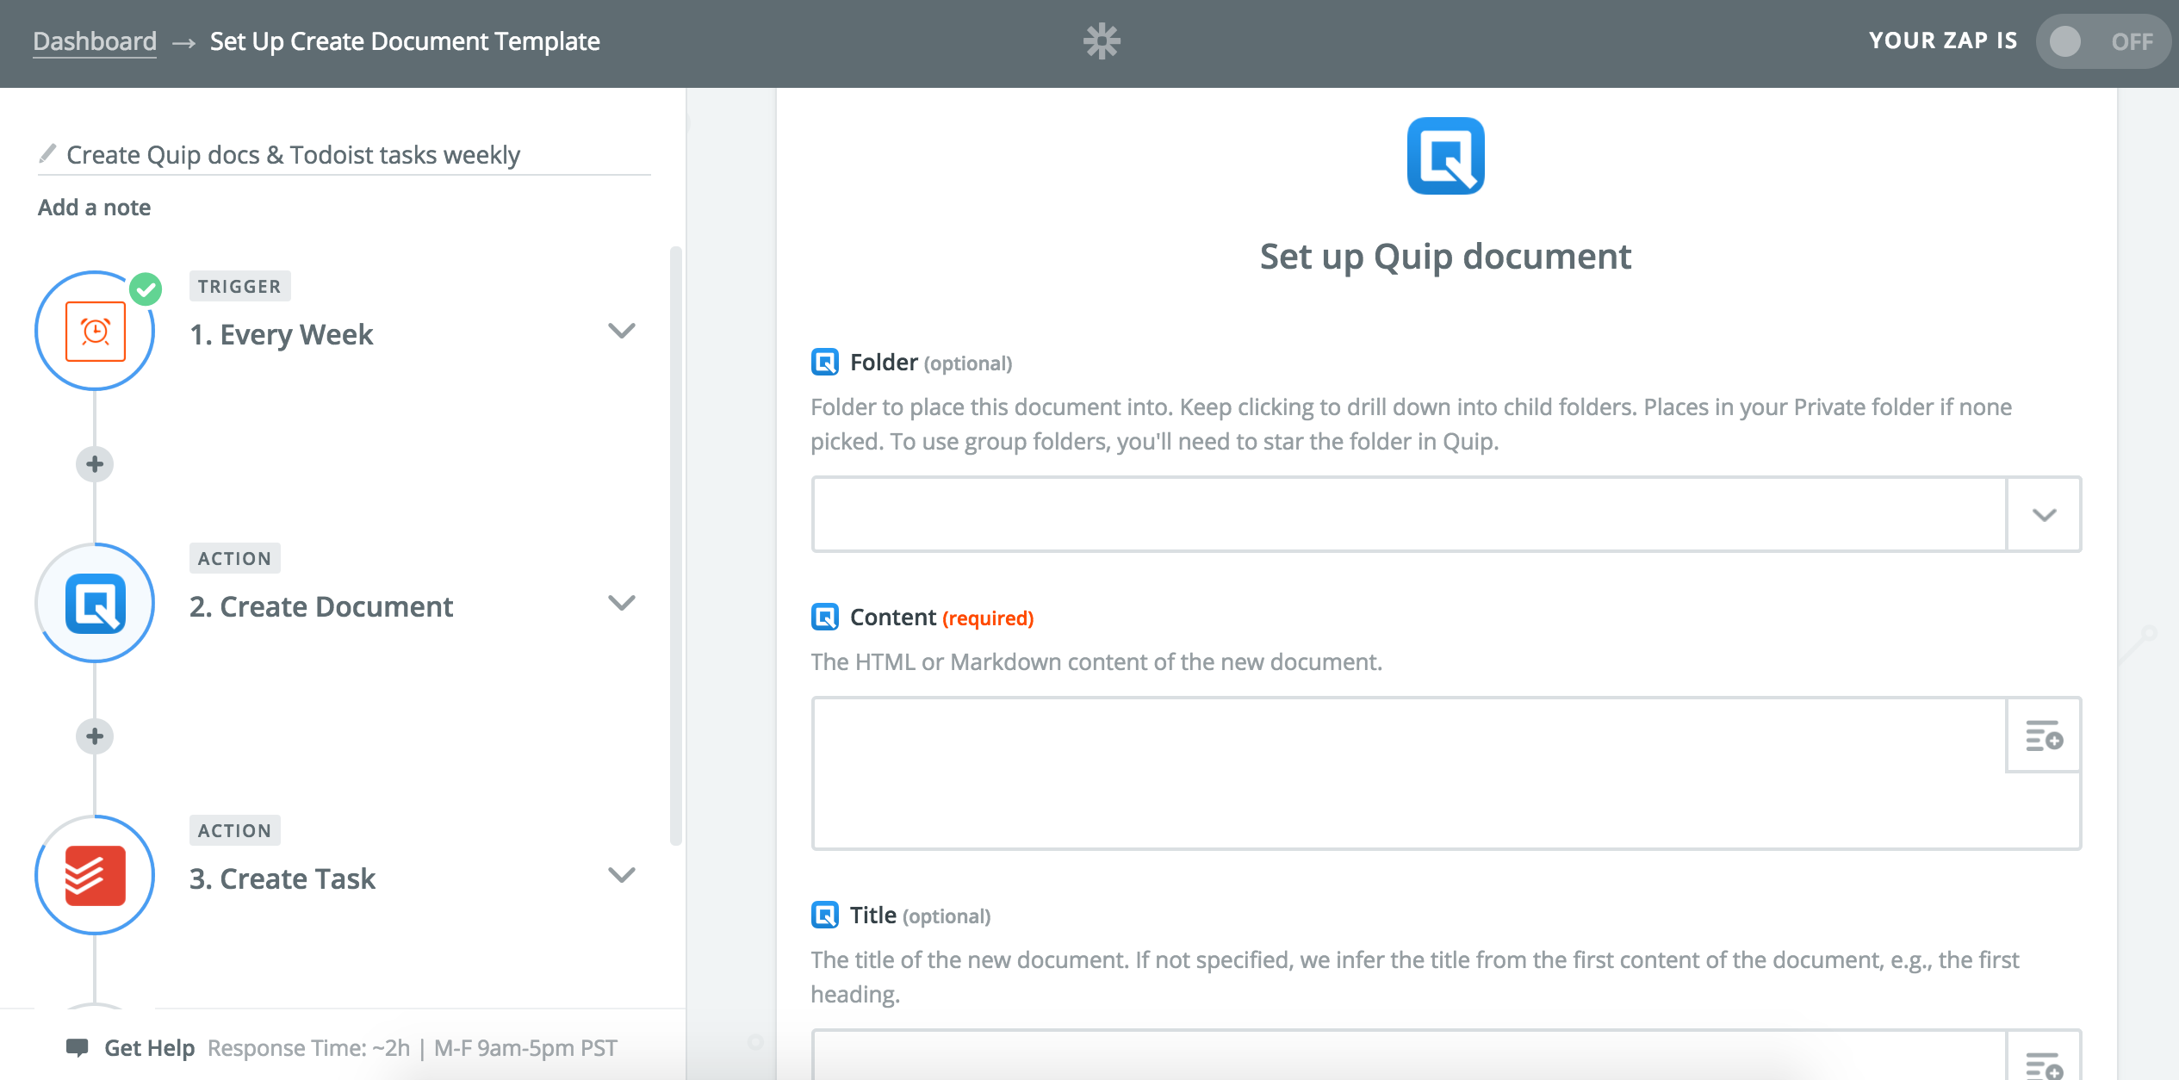Click the ACTION badge above Create Document

tap(235, 558)
